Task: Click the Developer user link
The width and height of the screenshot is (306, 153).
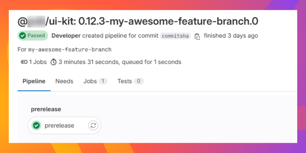Action: click(66, 36)
